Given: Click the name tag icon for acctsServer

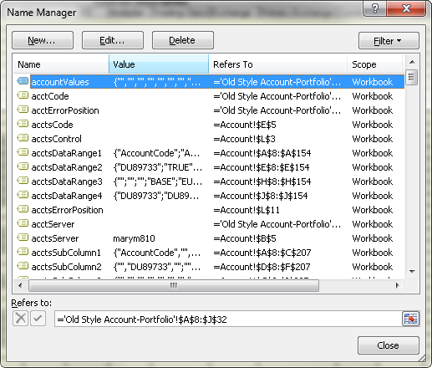Looking at the screenshot, I should coord(23,238).
